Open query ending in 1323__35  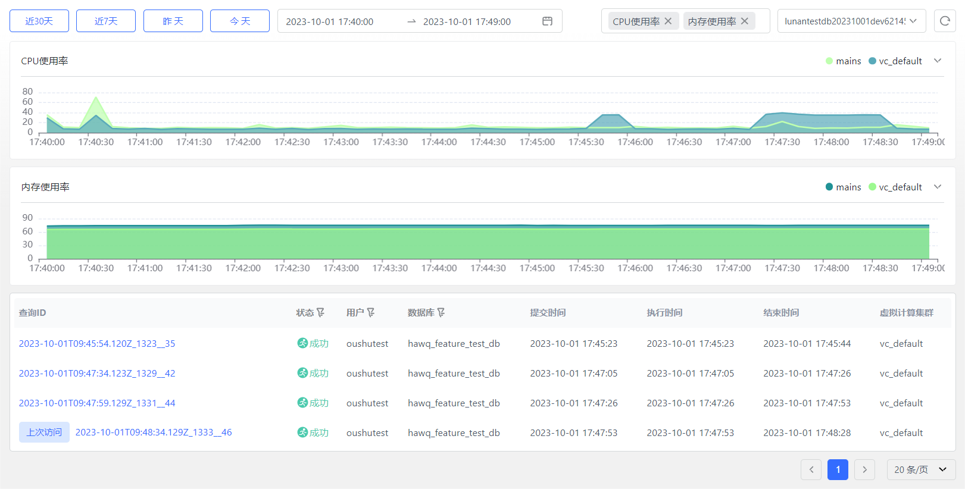point(97,344)
